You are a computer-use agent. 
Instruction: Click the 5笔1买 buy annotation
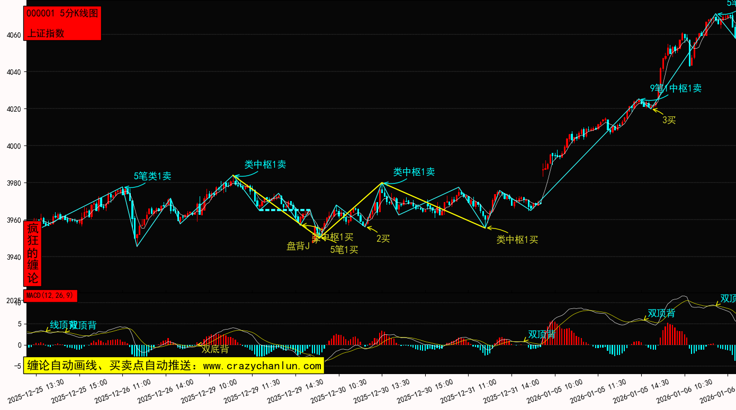pyautogui.click(x=344, y=250)
